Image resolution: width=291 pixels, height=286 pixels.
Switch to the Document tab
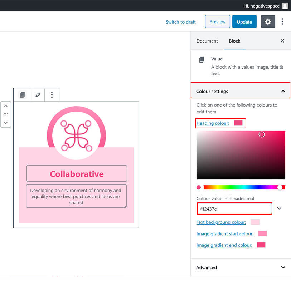click(x=207, y=41)
